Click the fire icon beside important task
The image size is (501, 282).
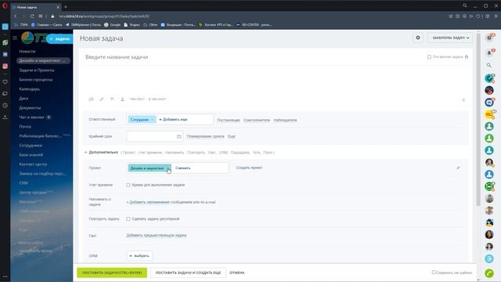[x=467, y=57]
